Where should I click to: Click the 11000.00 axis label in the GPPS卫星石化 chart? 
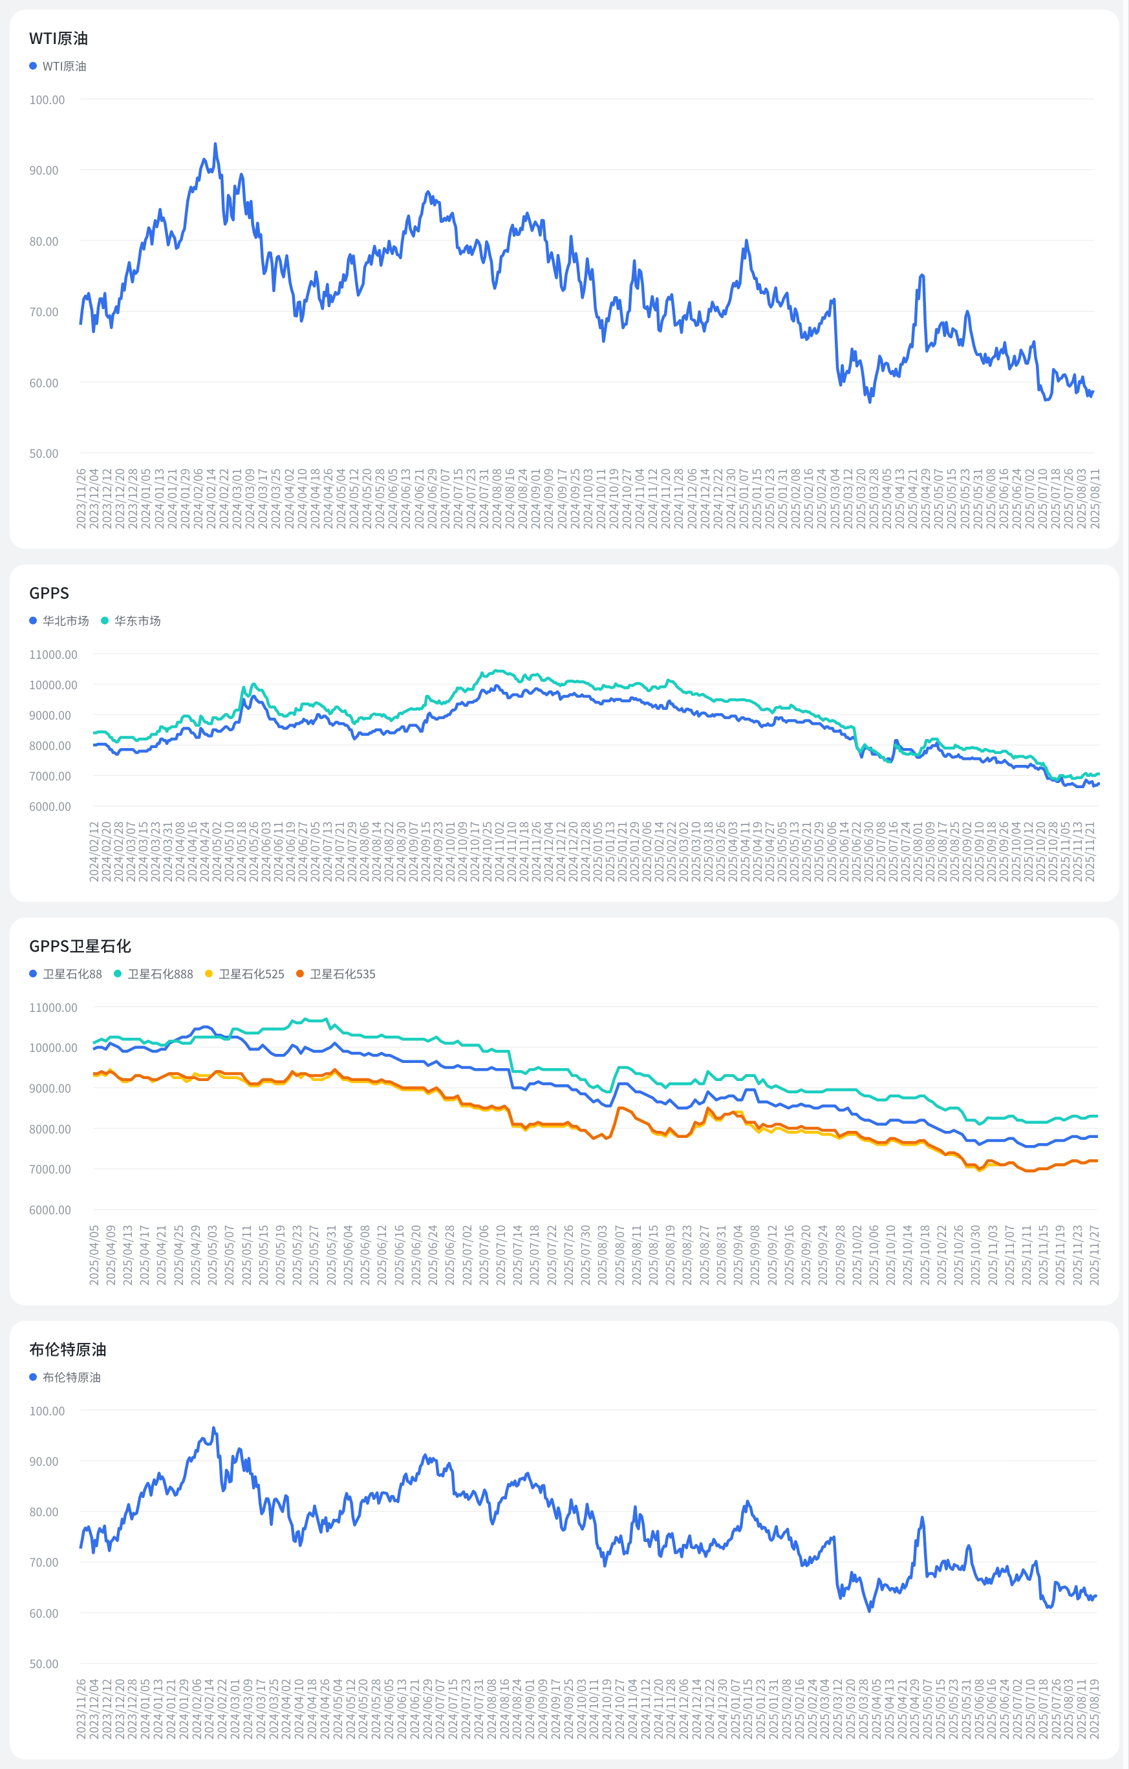point(53,1008)
